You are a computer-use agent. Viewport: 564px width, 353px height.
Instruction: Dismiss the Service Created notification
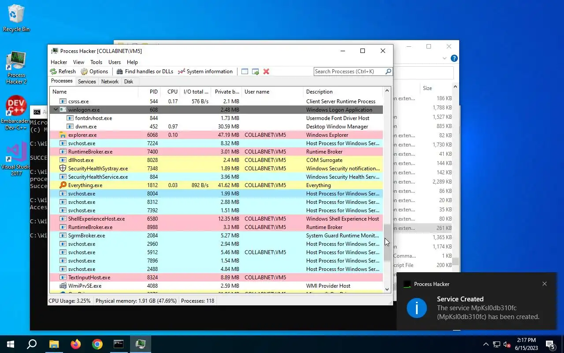click(545, 284)
